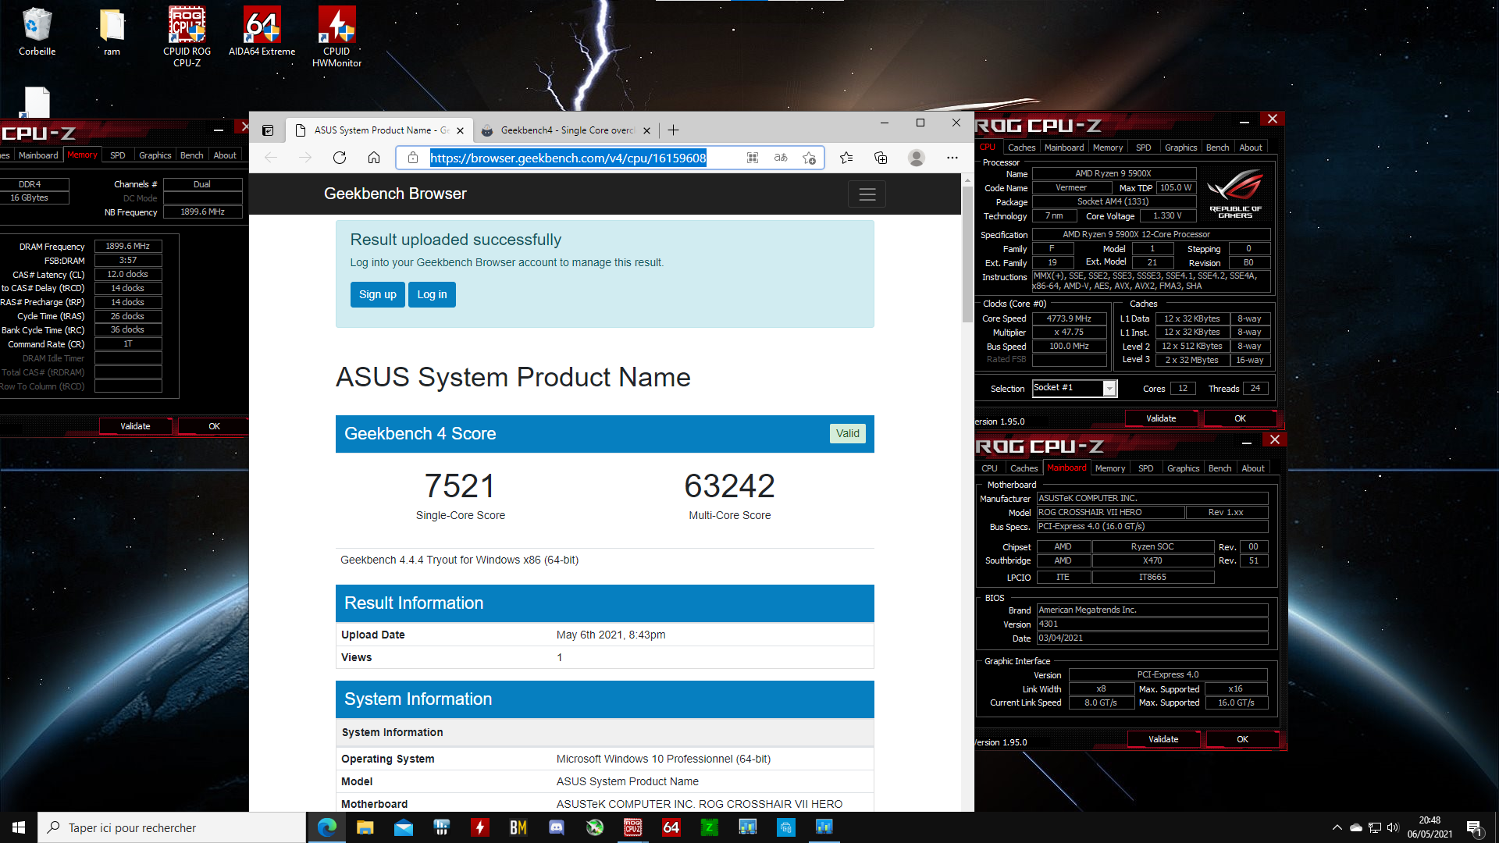Open the BM app in taskbar
This screenshot has height=843, width=1499.
click(x=518, y=827)
